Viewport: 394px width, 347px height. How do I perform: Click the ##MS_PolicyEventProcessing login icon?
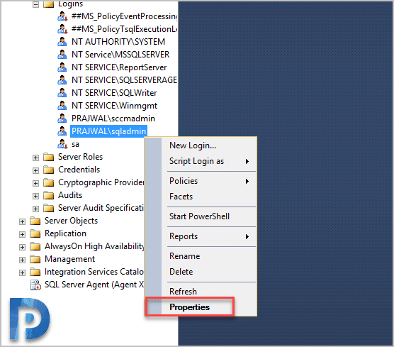pyautogui.click(x=62, y=16)
